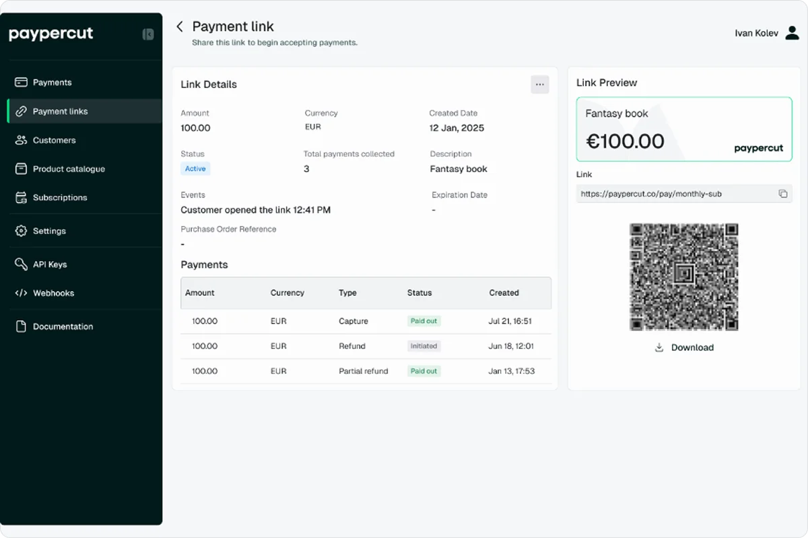Click the 100.00 amount value under Amount label

pos(195,128)
